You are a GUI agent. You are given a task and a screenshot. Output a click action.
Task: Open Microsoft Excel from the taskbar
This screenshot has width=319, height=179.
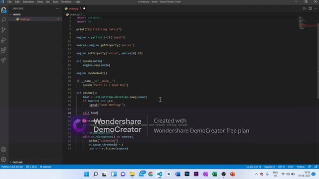point(214,174)
